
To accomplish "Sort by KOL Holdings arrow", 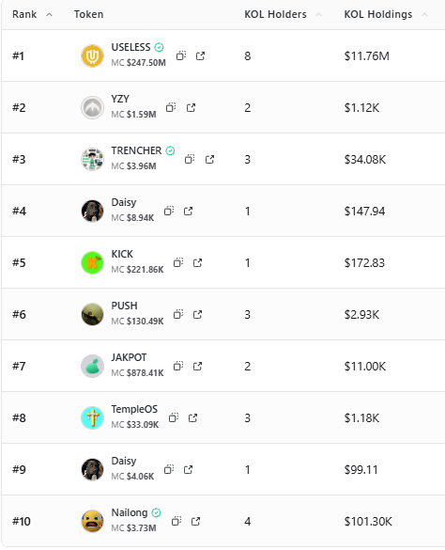I will [424, 14].
